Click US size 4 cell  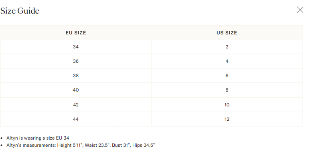(x=227, y=61)
